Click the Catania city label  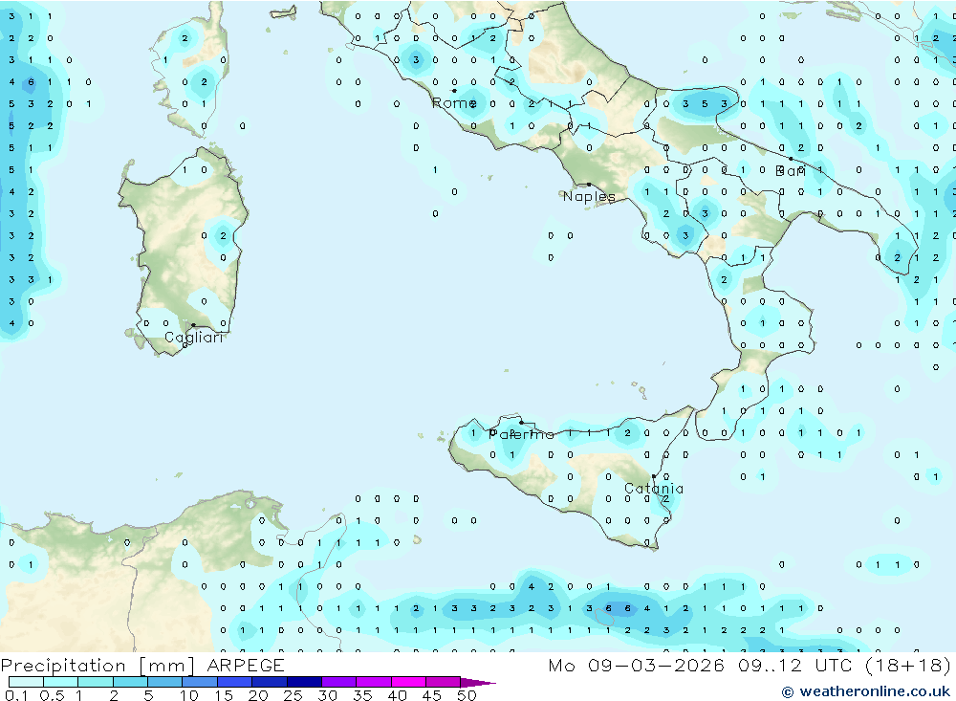pyautogui.click(x=654, y=489)
